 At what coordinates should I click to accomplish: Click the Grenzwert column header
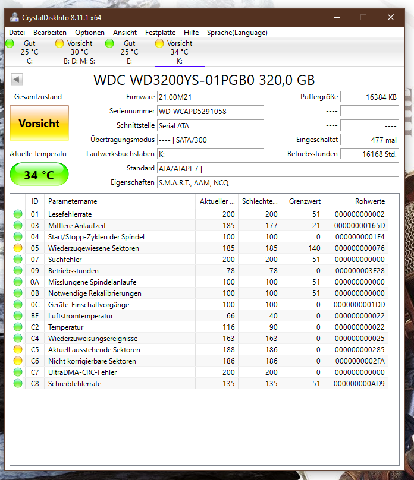click(x=302, y=201)
